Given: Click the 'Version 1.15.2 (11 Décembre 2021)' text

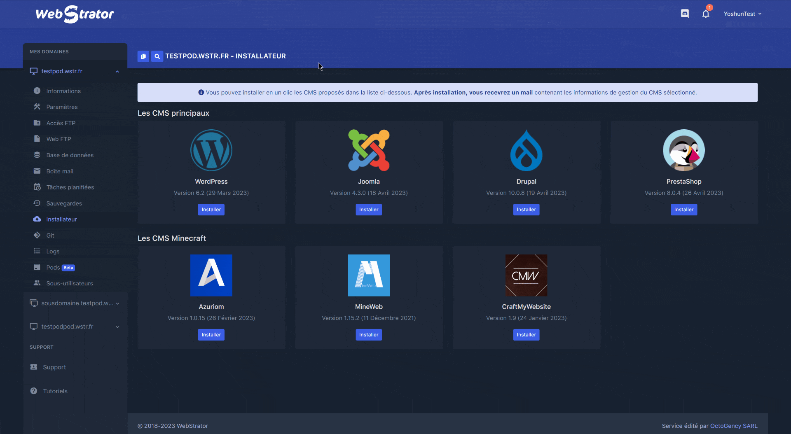Looking at the screenshot, I should pyautogui.click(x=369, y=318).
